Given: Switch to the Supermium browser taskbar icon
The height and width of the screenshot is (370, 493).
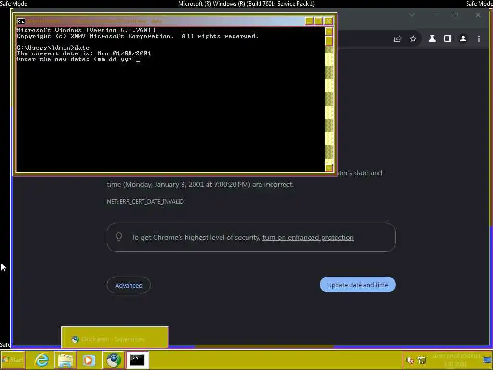Looking at the screenshot, I should [x=114, y=359].
